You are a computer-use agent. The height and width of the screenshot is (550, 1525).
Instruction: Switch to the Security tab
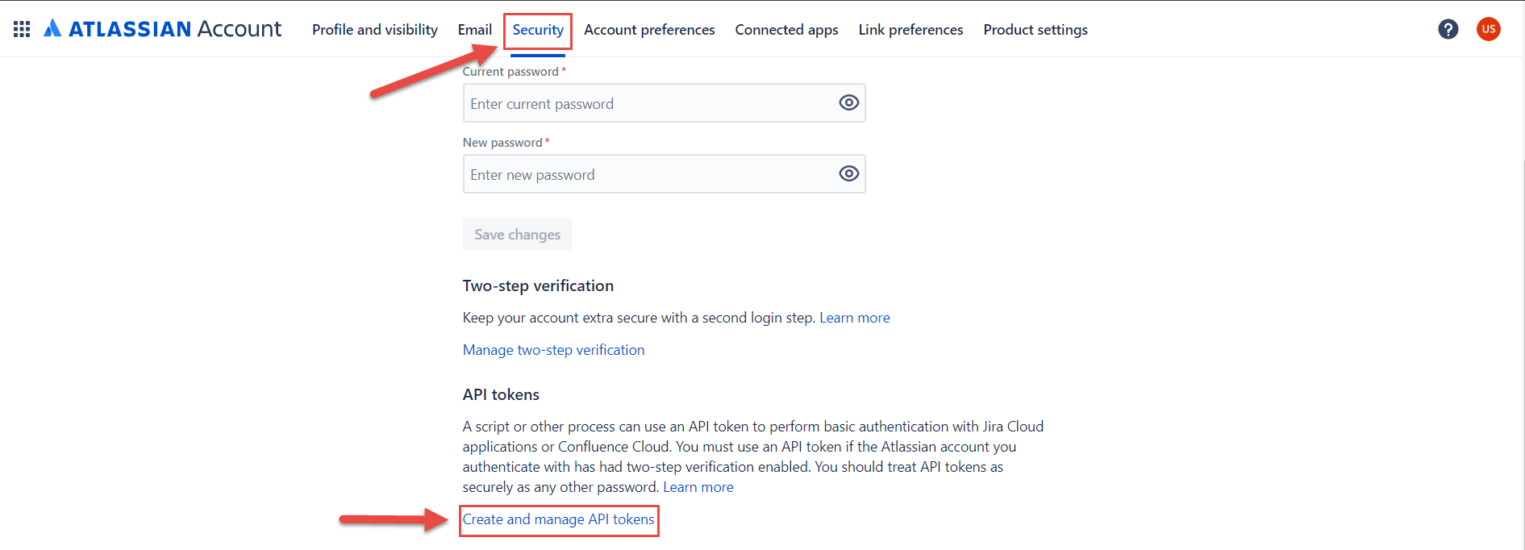(537, 30)
